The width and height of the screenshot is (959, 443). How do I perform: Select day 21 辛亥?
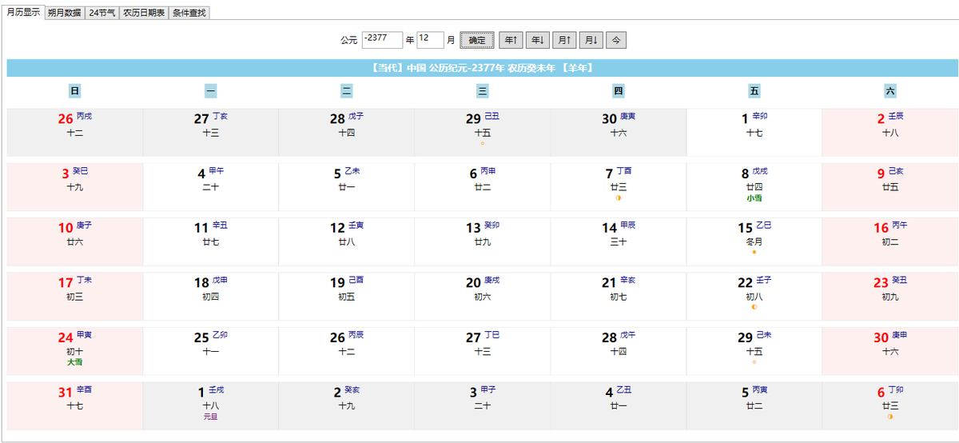619,296
